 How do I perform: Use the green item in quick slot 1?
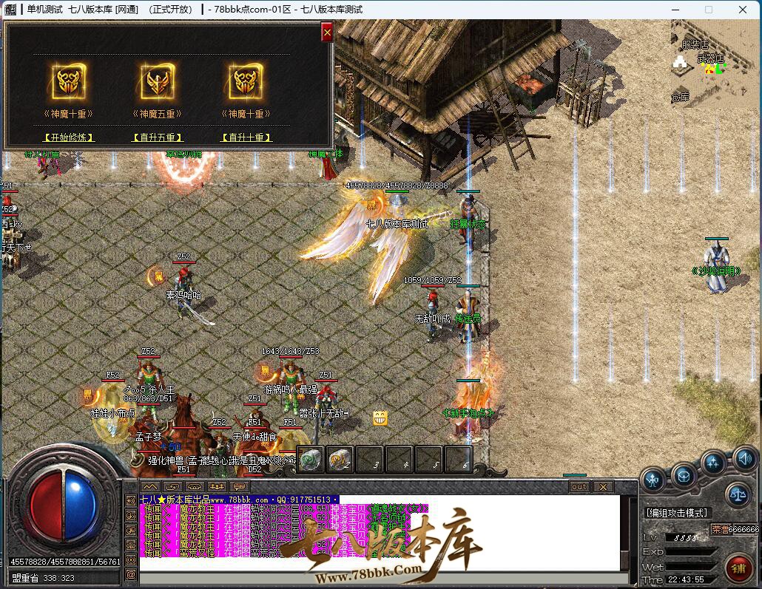coord(311,459)
